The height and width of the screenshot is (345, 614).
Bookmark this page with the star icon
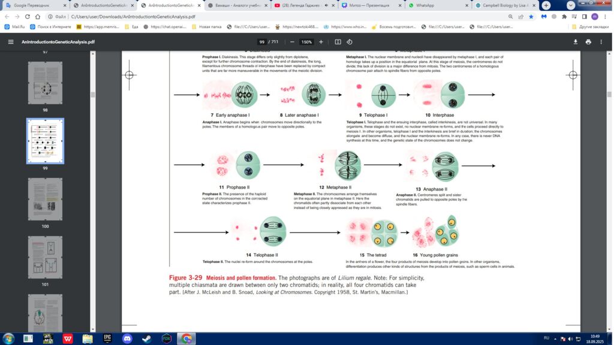click(531, 17)
